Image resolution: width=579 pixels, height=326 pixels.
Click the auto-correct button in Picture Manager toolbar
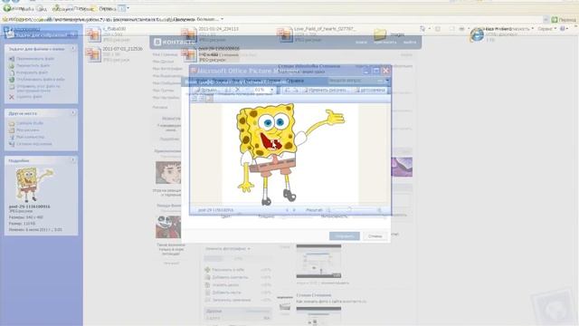click(370, 90)
